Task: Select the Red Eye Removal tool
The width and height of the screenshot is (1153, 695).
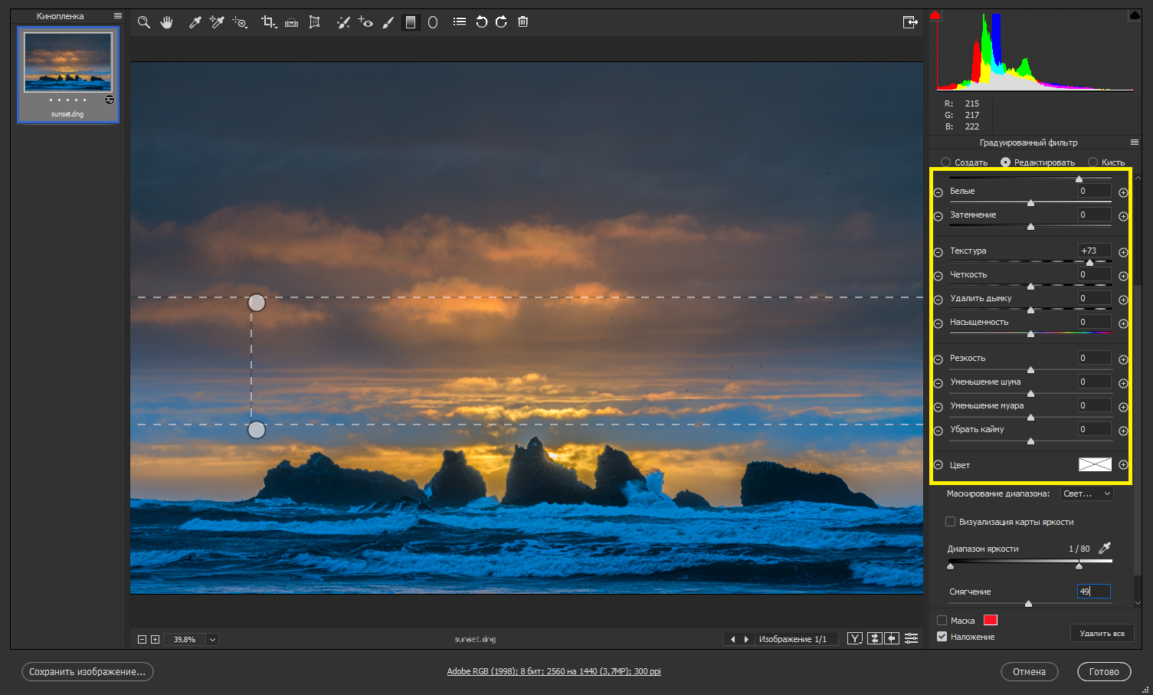Action: point(365,22)
